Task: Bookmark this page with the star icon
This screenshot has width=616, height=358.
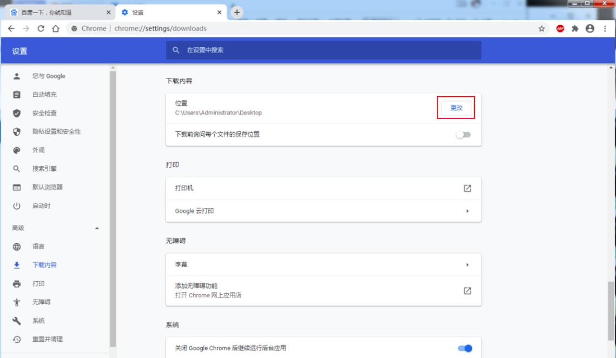Action: coord(542,28)
